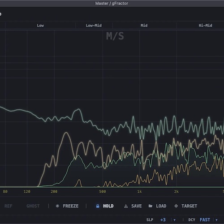The height and width of the screenshot is (224, 224).
Task: Click the 500 Hz axis label
Action: pyautogui.click(x=103, y=192)
